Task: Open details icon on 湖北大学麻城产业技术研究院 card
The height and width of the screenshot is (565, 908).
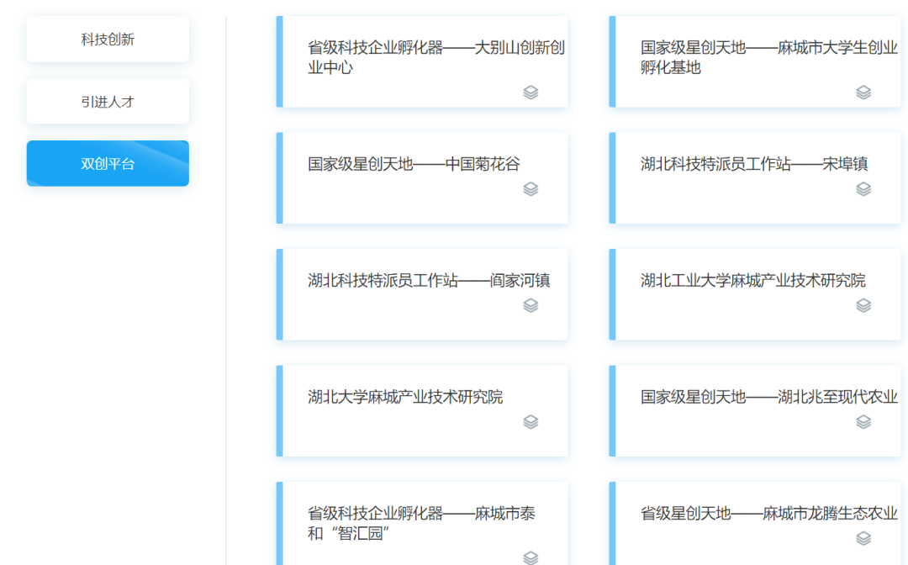Action: click(x=531, y=422)
